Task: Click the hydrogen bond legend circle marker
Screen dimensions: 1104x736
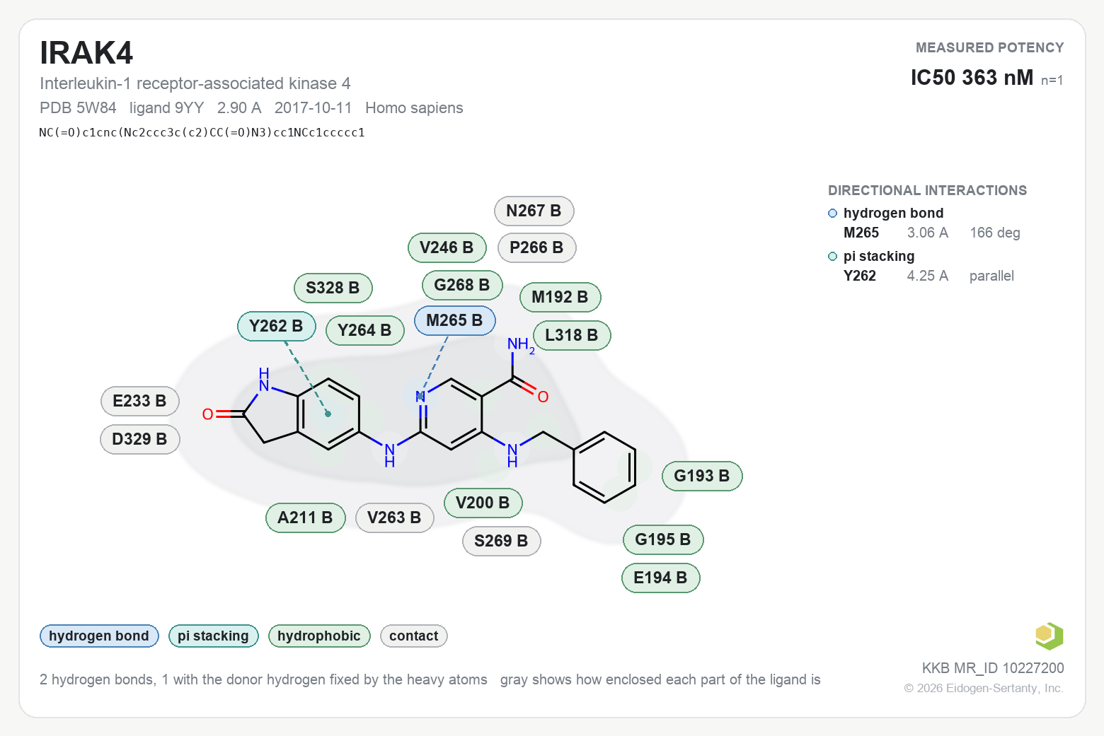Action: pyautogui.click(x=833, y=214)
